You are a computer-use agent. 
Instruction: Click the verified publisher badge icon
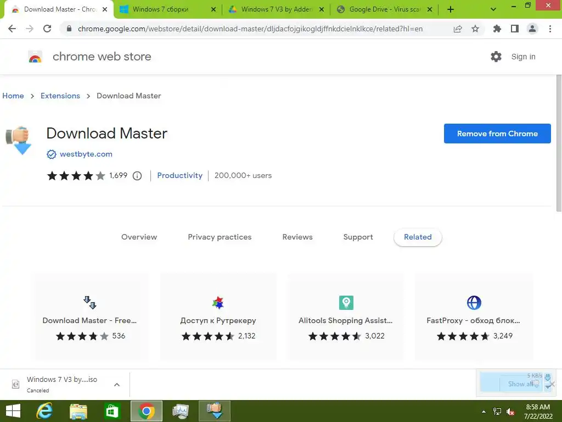pyautogui.click(x=51, y=154)
